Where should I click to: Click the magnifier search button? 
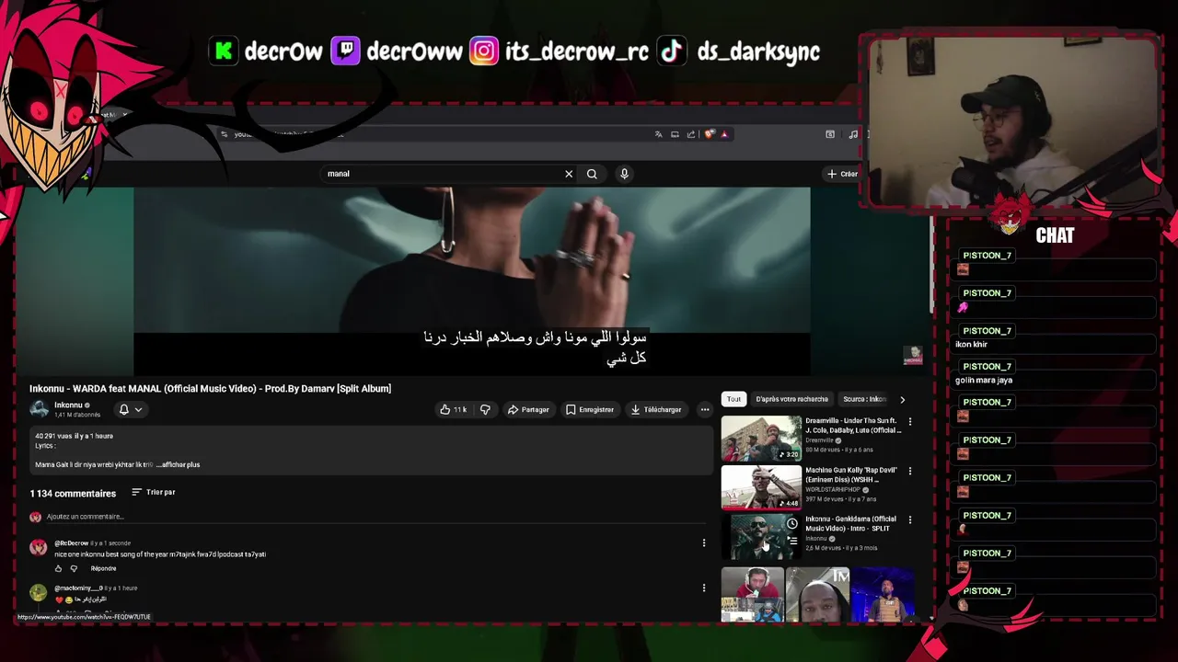click(592, 174)
